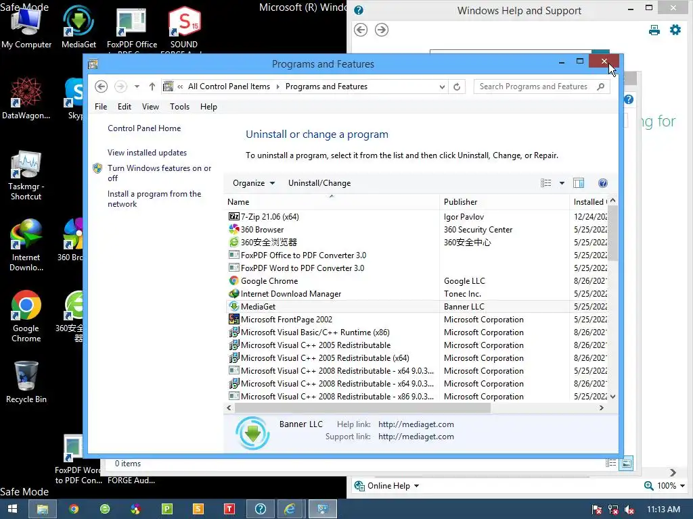Open the Organize dropdown
The width and height of the screenshot is (693, 519).
coord(254,183)
